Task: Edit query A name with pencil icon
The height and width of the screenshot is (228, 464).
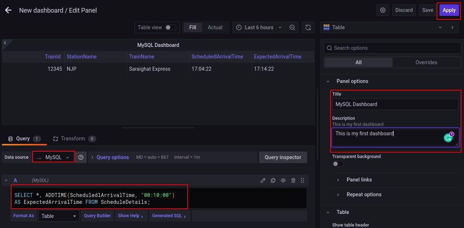Action: point(263,180)
